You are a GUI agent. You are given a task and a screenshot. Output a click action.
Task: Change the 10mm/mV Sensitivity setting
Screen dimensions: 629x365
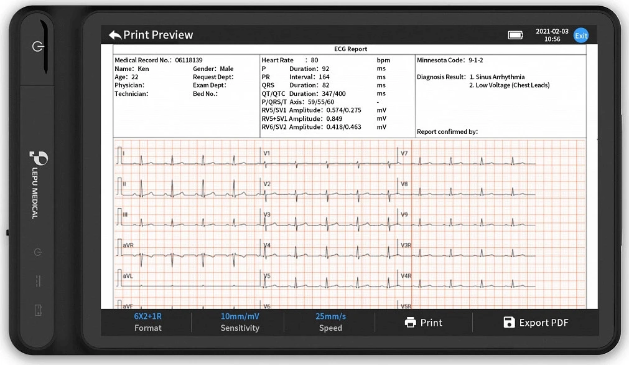[x=240, y=322]
